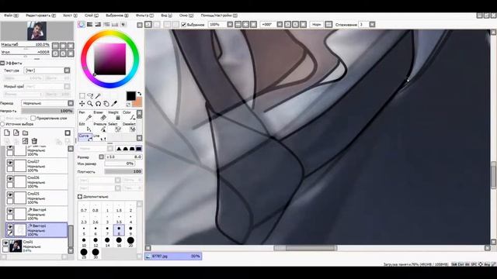
Task: Create a new vector layer
Action: tap(16, 133)
